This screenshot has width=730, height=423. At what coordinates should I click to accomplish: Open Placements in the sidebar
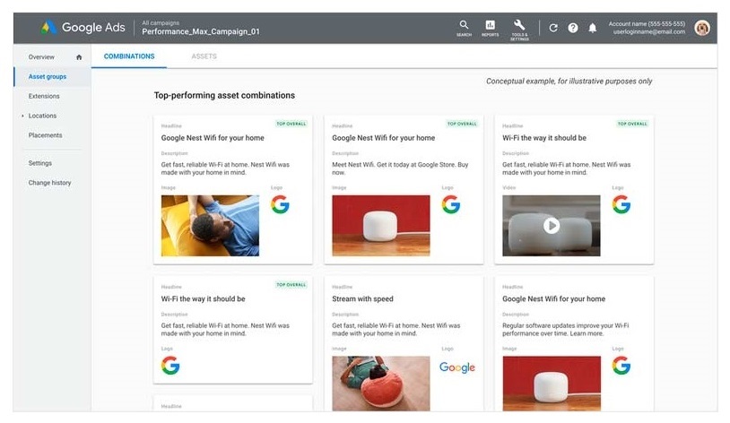(46, 135)
